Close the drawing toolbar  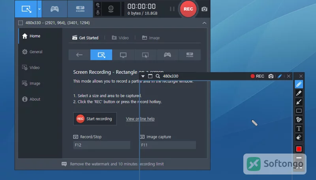point(301,76)
